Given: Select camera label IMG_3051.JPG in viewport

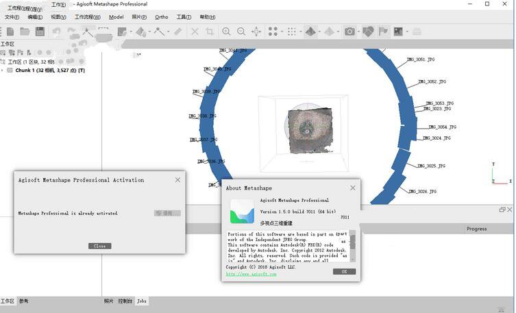Looking at the screenshot, I should 421,60.
